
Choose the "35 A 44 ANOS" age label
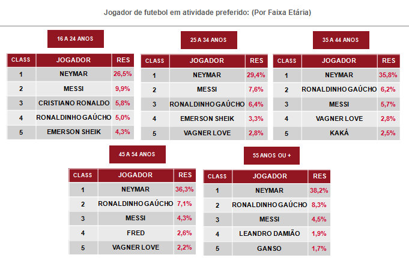tap(341, 40)
